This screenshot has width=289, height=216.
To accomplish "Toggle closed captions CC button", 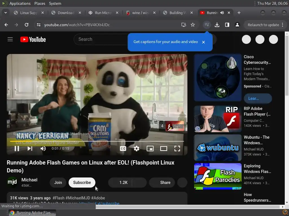I will 123,148.
